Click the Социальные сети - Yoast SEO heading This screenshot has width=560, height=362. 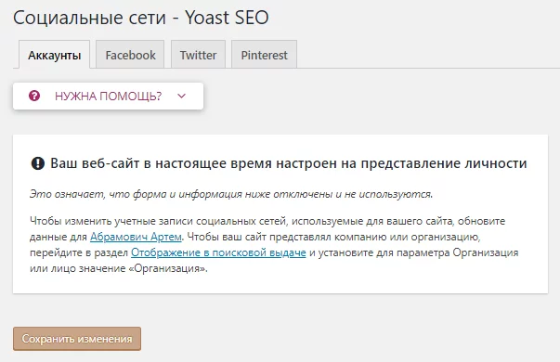[x=141, y=17]
